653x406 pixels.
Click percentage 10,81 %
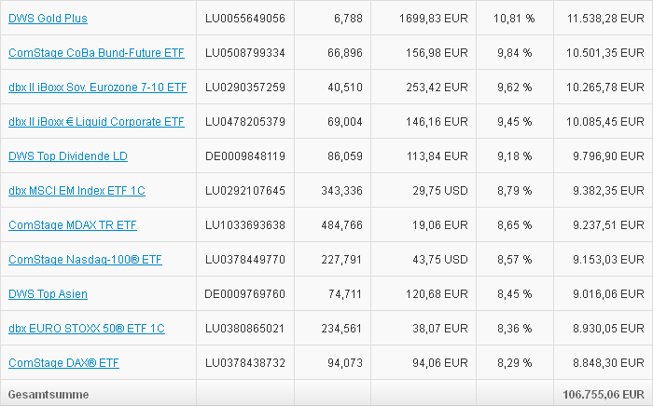point(514,19)
